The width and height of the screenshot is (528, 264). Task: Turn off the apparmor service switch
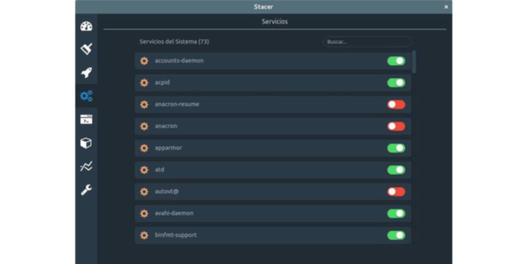(x=396, y=148)
